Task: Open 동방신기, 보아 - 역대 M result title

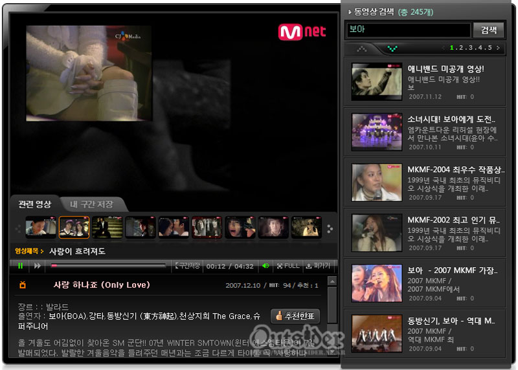Action: [x=451, y=321]
